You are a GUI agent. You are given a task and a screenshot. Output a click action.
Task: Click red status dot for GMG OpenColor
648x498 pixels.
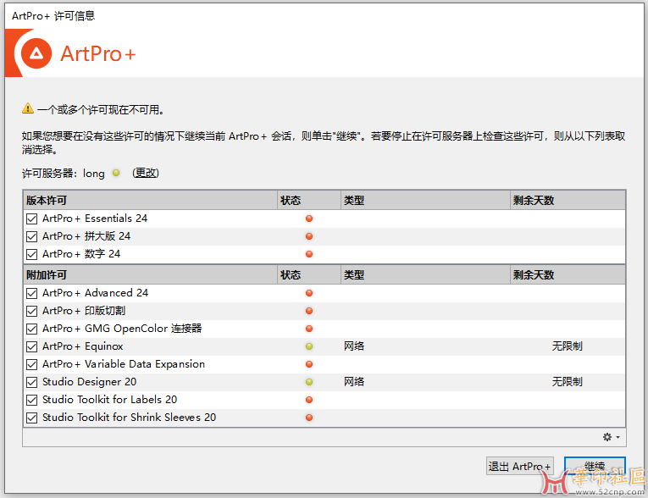[x=308, y=329]
